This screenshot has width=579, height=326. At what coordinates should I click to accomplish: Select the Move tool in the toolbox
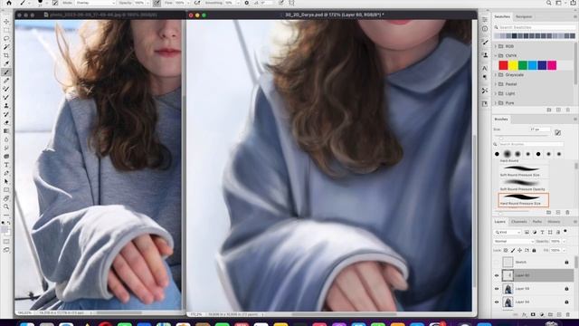6,22
